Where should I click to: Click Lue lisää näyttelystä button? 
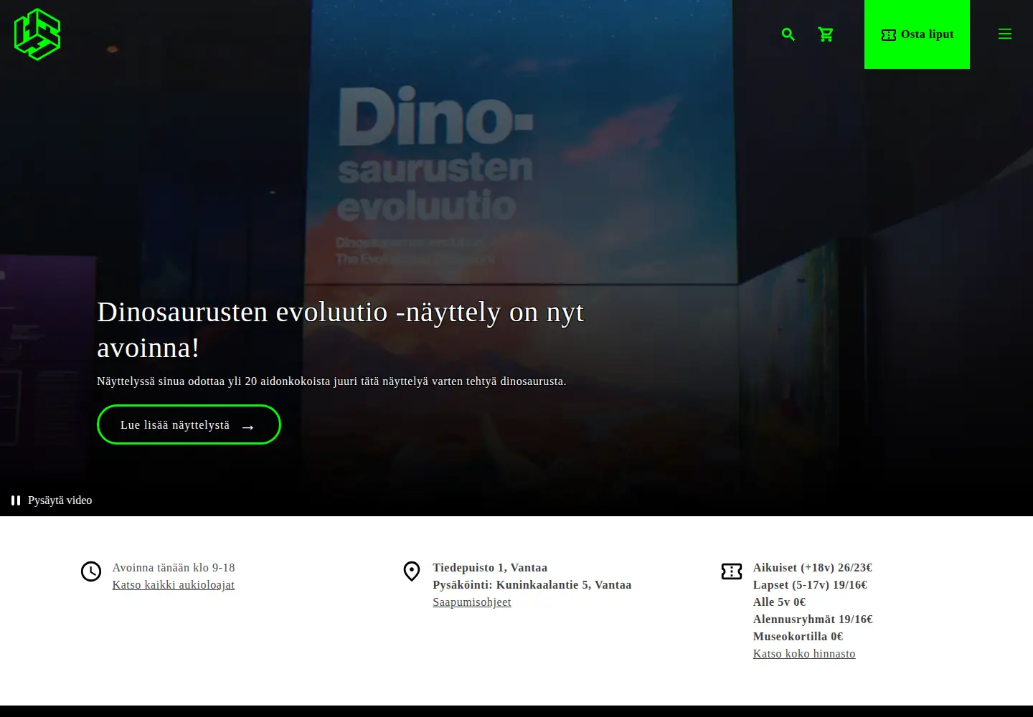coord(189,424)
